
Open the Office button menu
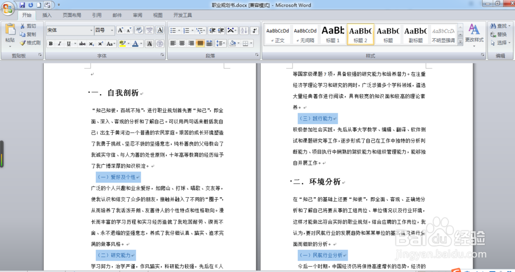click(x=7, y=8)
